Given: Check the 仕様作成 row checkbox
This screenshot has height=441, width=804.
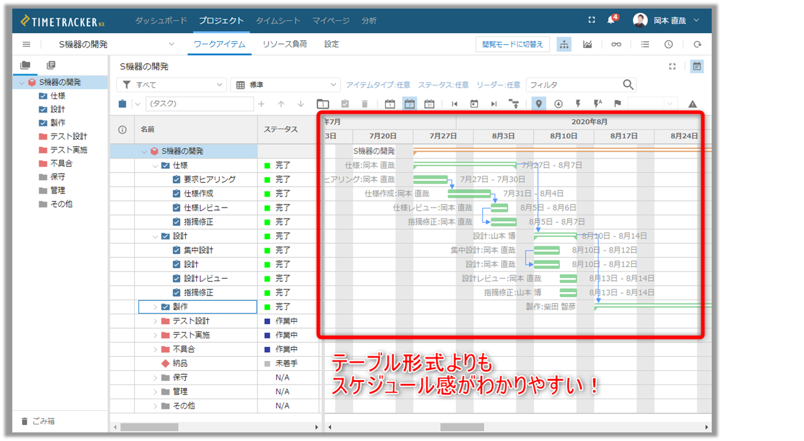Looking at the screenshot, I should [x=176, y=193].
